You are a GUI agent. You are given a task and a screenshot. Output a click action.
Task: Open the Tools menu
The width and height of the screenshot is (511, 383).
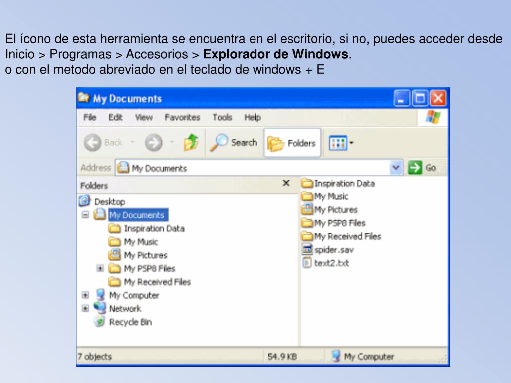point(222,117)
